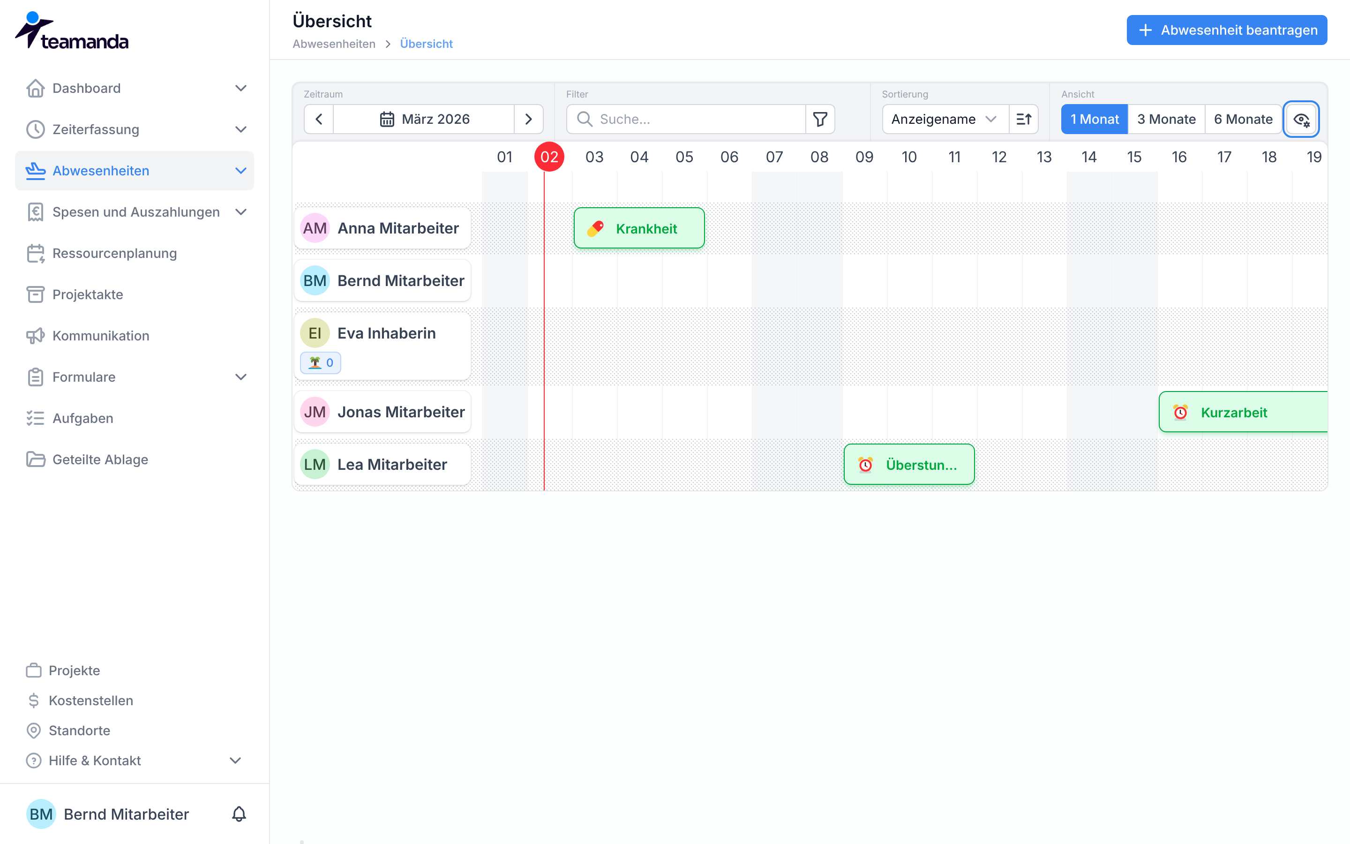Expand the Zeiterfassung menu chevron
The height and width of the screenshot is (844, 1350).
[x=241, y=129]
